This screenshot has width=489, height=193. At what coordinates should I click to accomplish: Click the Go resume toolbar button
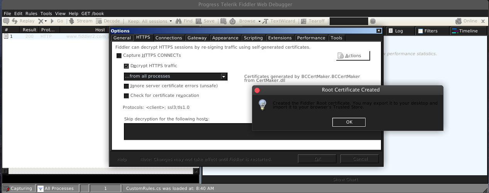tap(57, 21)
